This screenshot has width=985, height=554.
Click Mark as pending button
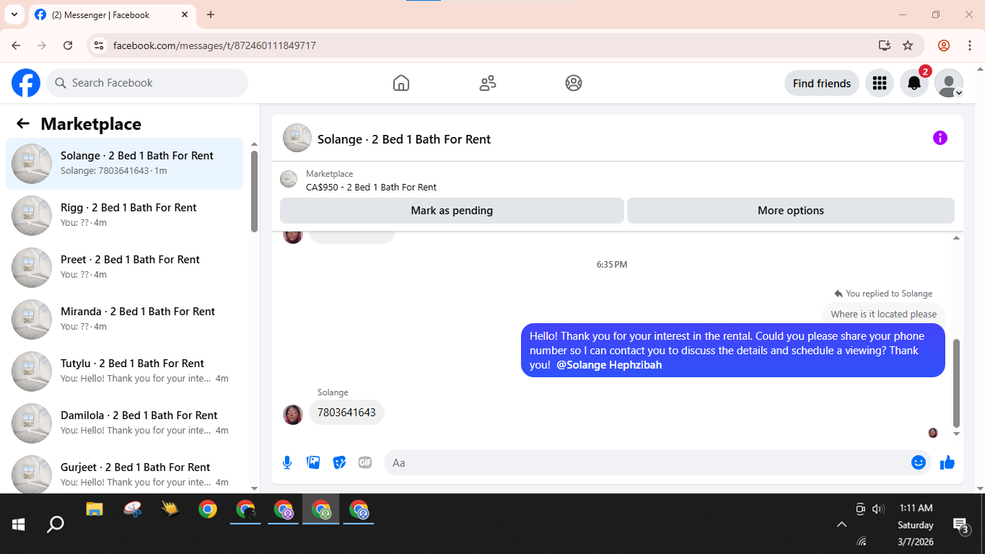[x=452, y=211]
